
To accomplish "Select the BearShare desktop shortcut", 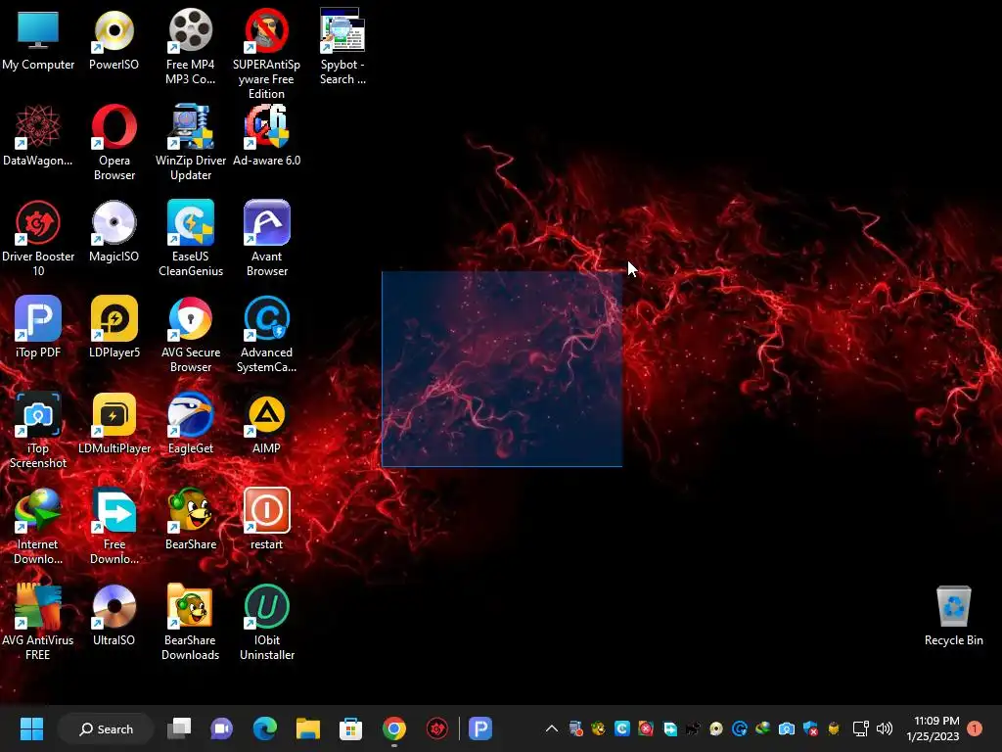I will (191, 519).
